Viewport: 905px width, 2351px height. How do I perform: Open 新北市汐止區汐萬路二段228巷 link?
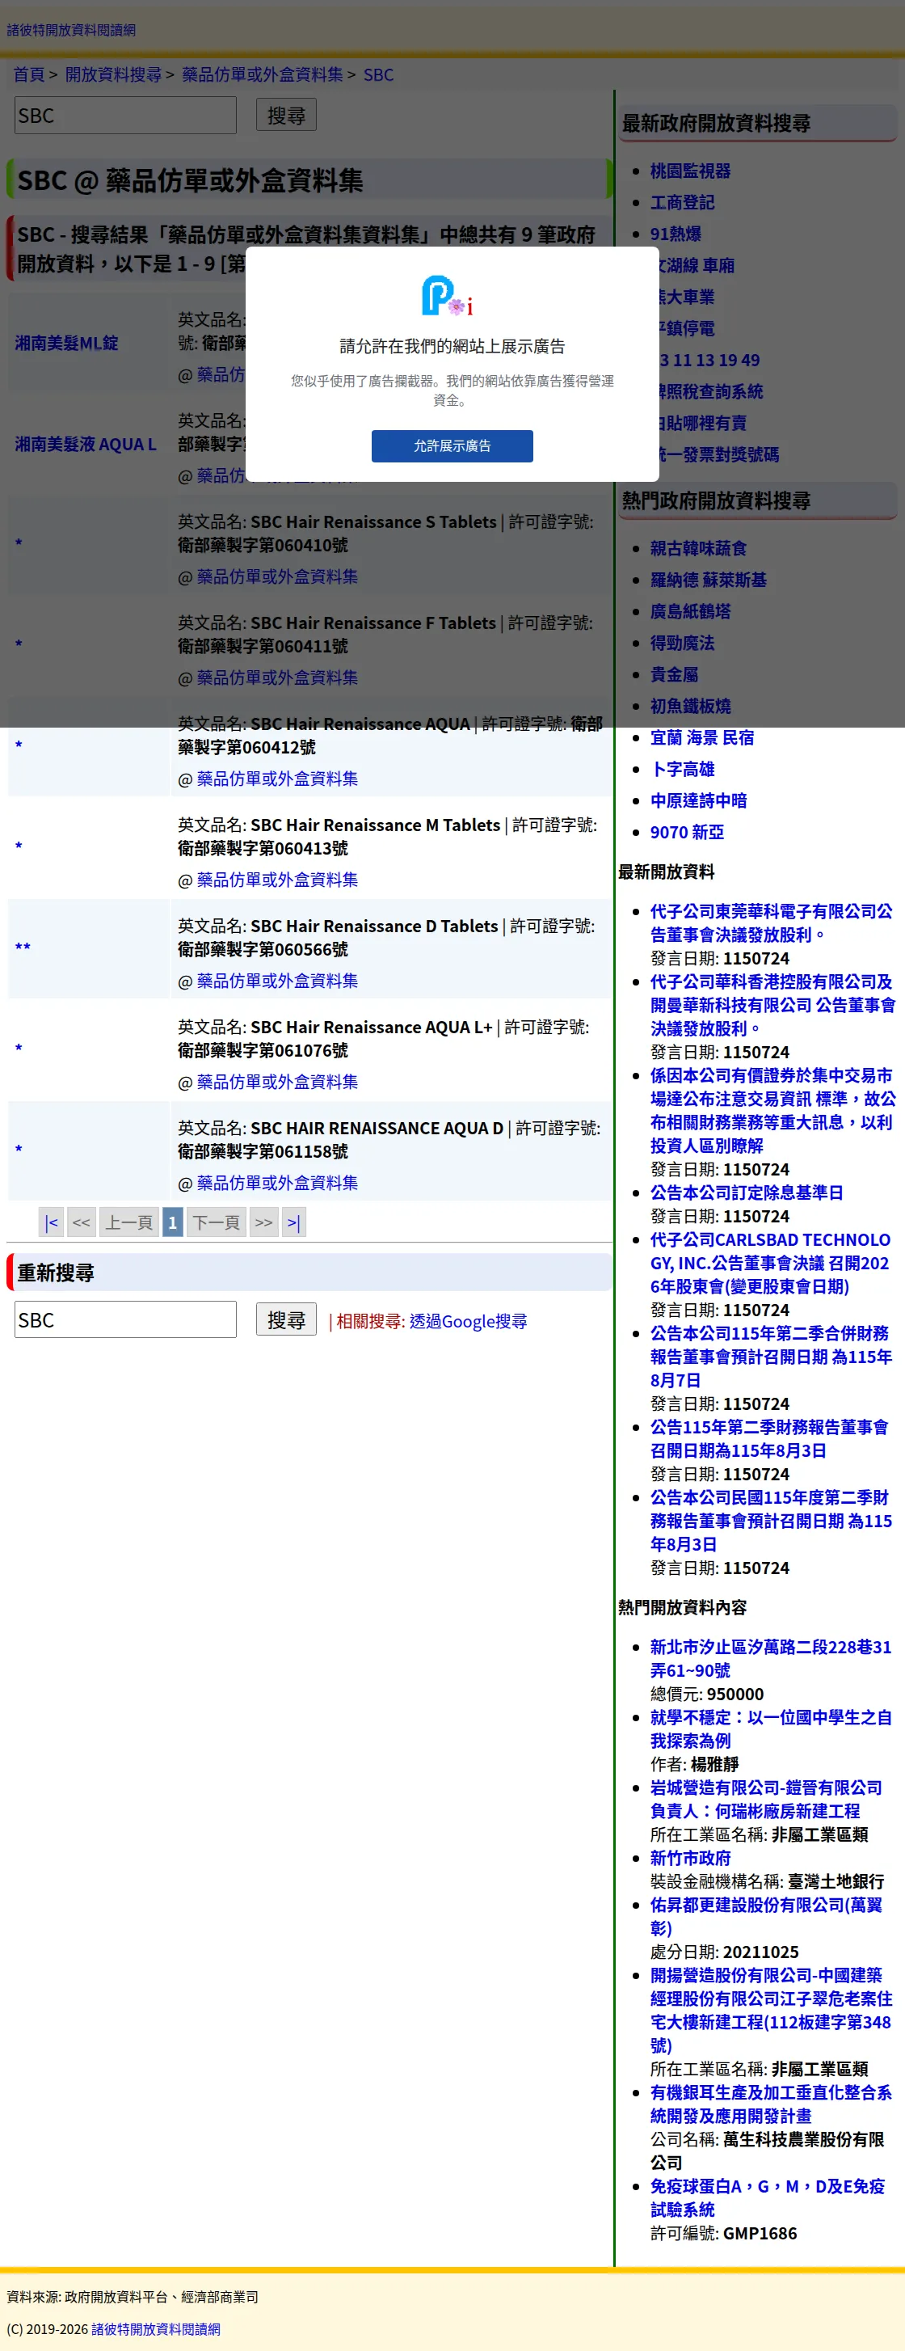[x=770, y=1658]
